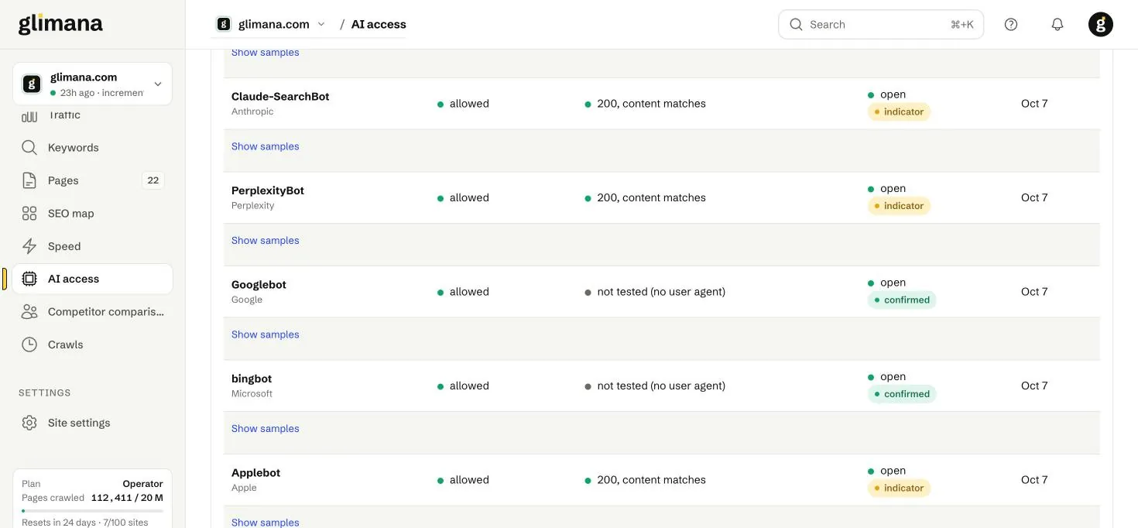Select the PerplexityBot name
This screenshot has height=528, width=1138.
coord(268,190)
